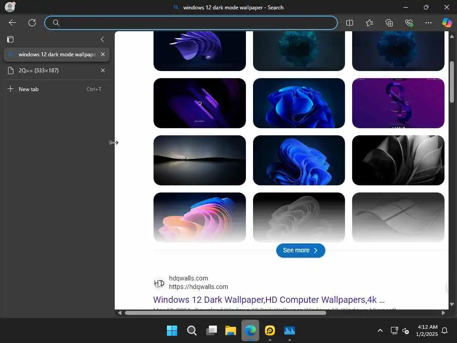
Task: Click the horizontal scrollbar thumb
Action: tap(225, 313)
